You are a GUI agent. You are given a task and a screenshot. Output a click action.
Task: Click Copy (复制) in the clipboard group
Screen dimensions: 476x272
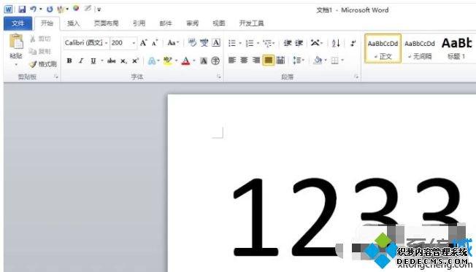40,52
